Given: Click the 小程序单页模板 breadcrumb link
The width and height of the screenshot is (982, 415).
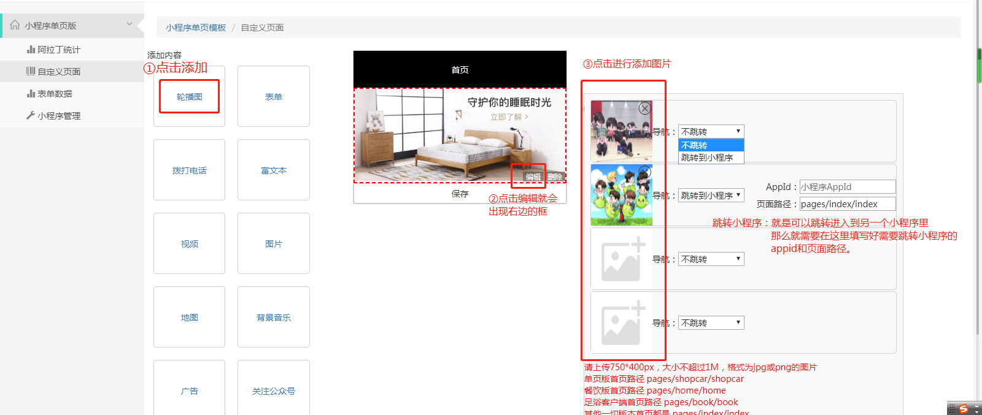Looking at the screenshot, I should tap(196, 28).
